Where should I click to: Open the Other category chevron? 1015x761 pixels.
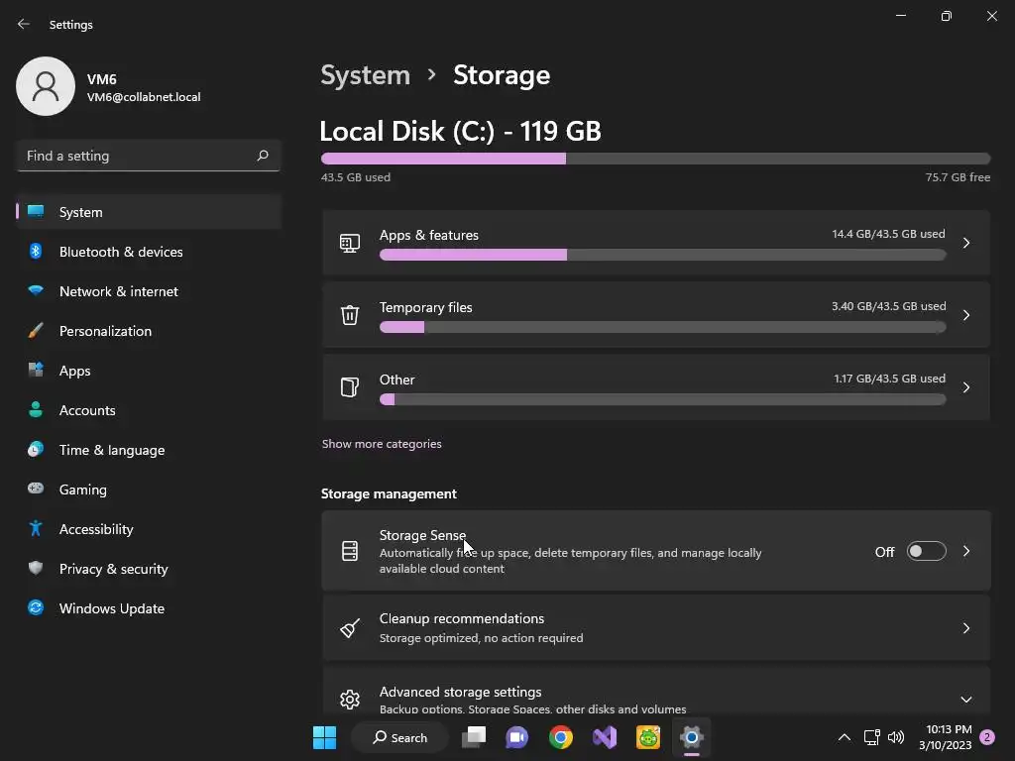(965, 387)
